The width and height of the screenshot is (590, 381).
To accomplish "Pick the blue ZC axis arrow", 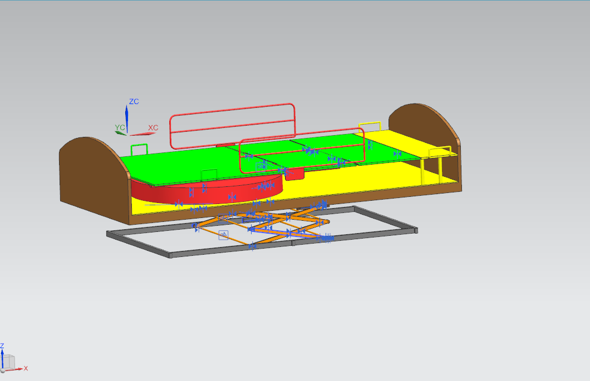I will pos(127,118).
